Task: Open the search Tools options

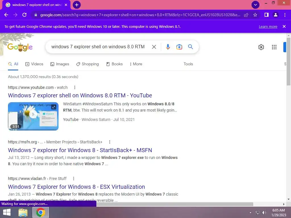Action: point(188,64)
